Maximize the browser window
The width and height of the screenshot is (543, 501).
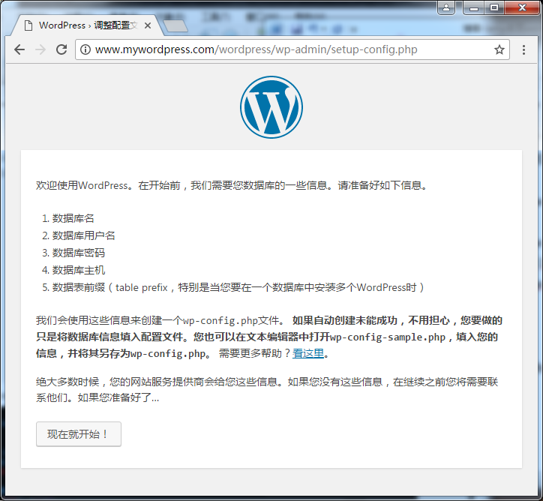[494, 7]
